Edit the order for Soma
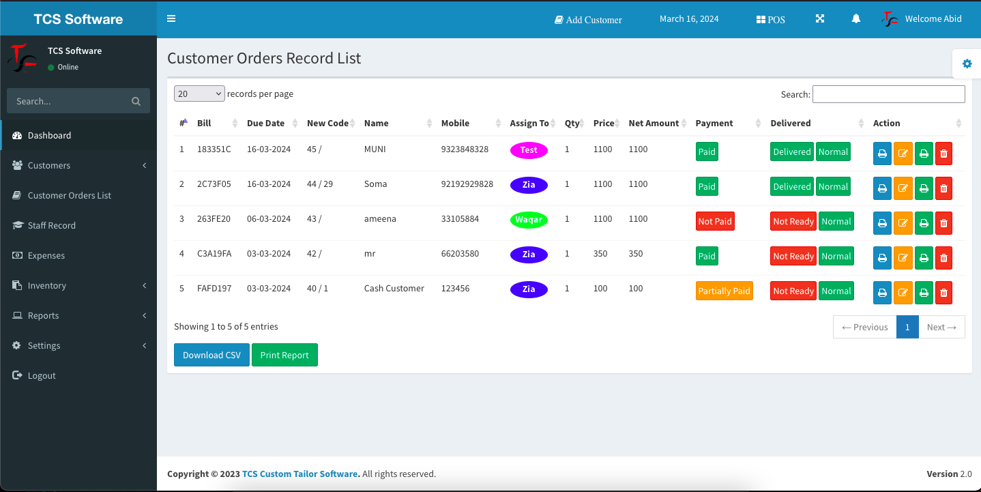 pyautogui.click(x=903, y=188)
